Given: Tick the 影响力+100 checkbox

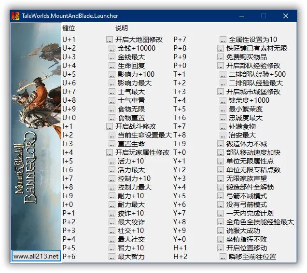Looking at the screenshot, I should tap(112, 74).
